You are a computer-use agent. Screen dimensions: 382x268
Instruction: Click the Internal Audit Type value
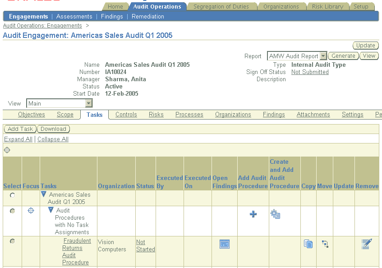pos(318,65)
